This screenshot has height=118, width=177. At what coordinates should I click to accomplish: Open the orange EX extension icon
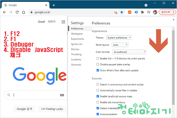coord(130,12)
